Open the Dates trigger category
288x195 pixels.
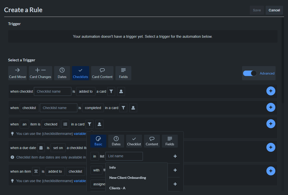[62, 73]
